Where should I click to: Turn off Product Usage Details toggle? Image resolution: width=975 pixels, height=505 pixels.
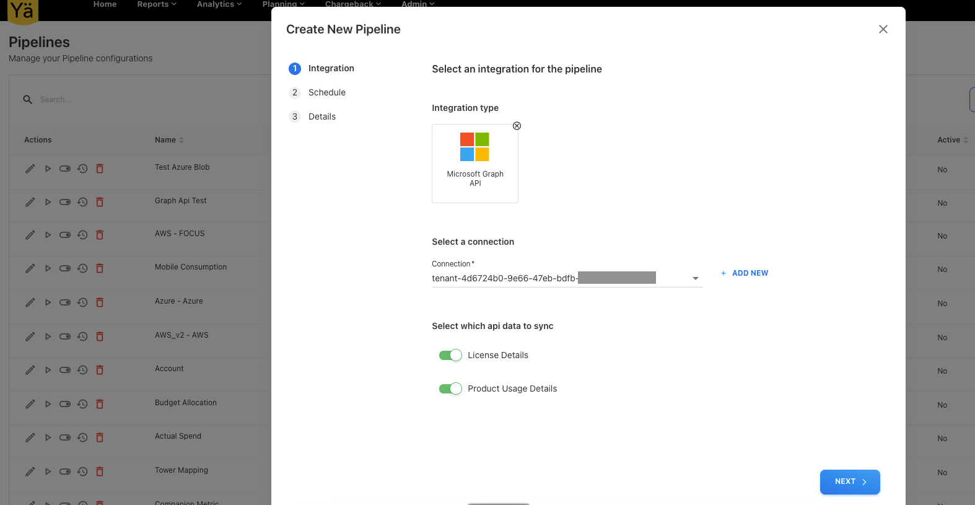pyautogui.click(x=450, y=389)
